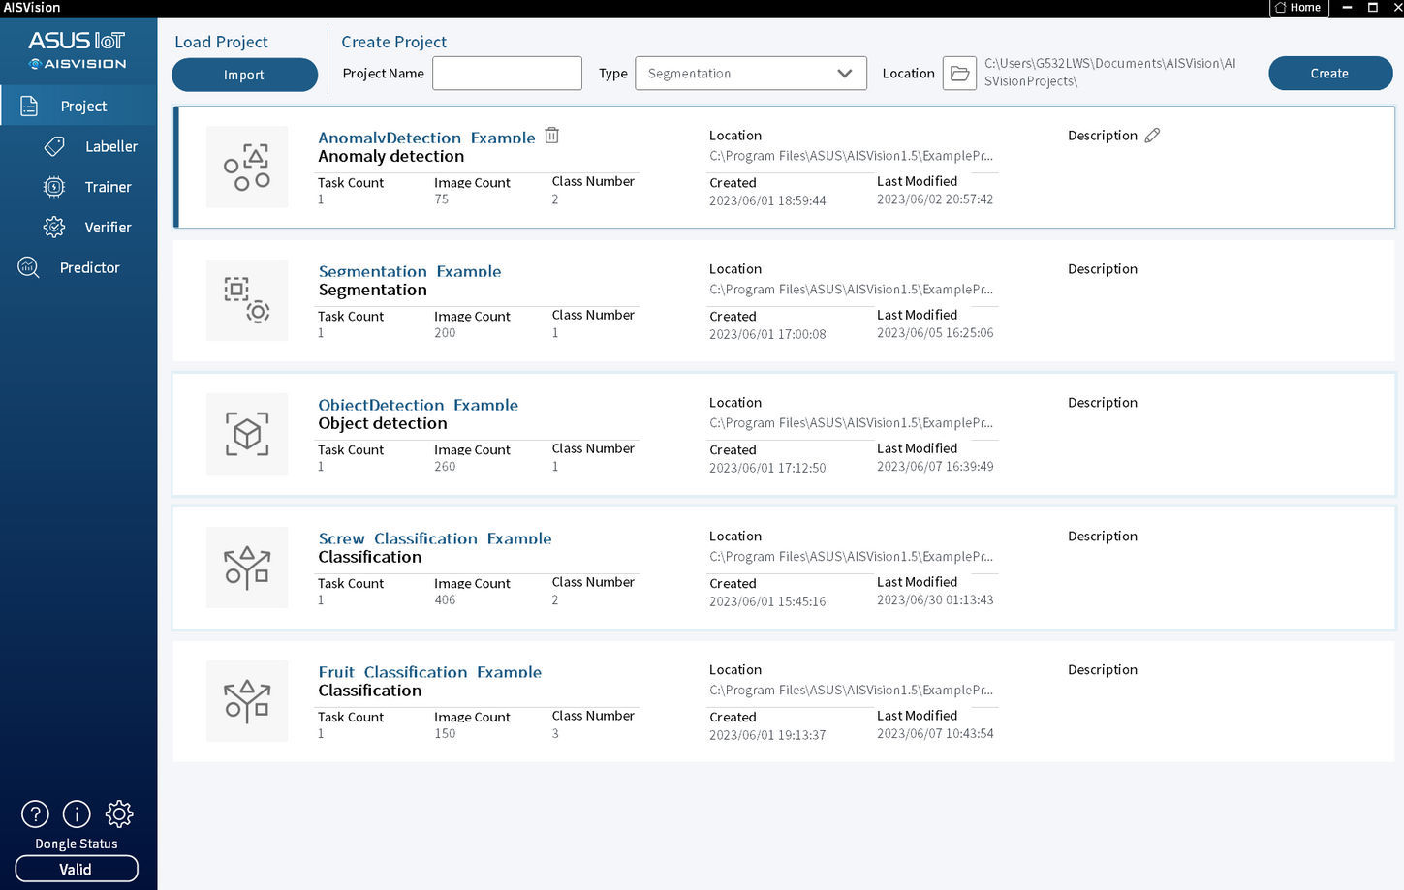Click the info icon near Dongle Status
Screen dimensions: 1404x890
[x=76, y=813]
